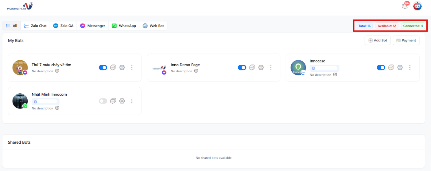The image size is (431, 171).
Task: Click the WorkGPT.AI logo
Action: [20, 6]
